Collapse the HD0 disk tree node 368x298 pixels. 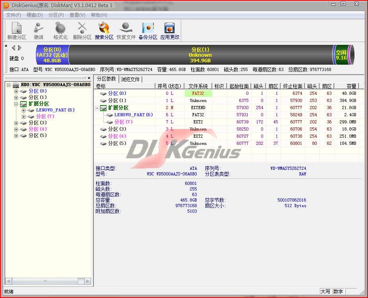click(9, 85)
